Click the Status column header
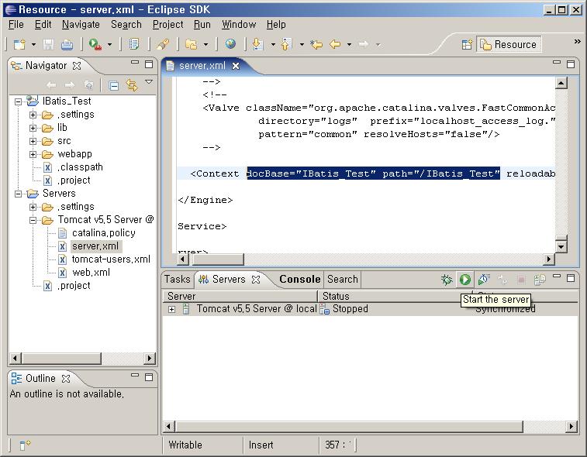The height and width of the screenshot is (457, 587). (395, 296)
